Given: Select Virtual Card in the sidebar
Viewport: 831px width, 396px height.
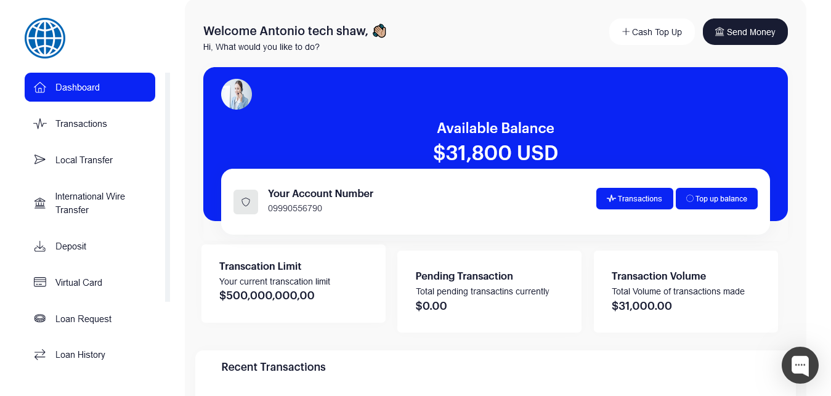Looking at the screenshot, I should [x=79, y=283].
